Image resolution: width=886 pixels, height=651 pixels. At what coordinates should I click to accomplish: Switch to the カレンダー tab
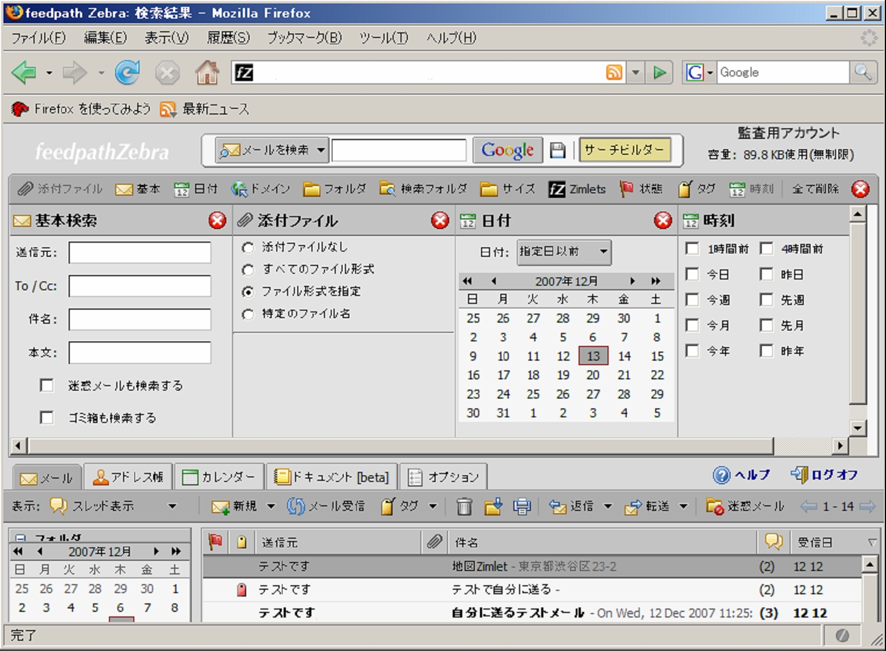(220, 477)
